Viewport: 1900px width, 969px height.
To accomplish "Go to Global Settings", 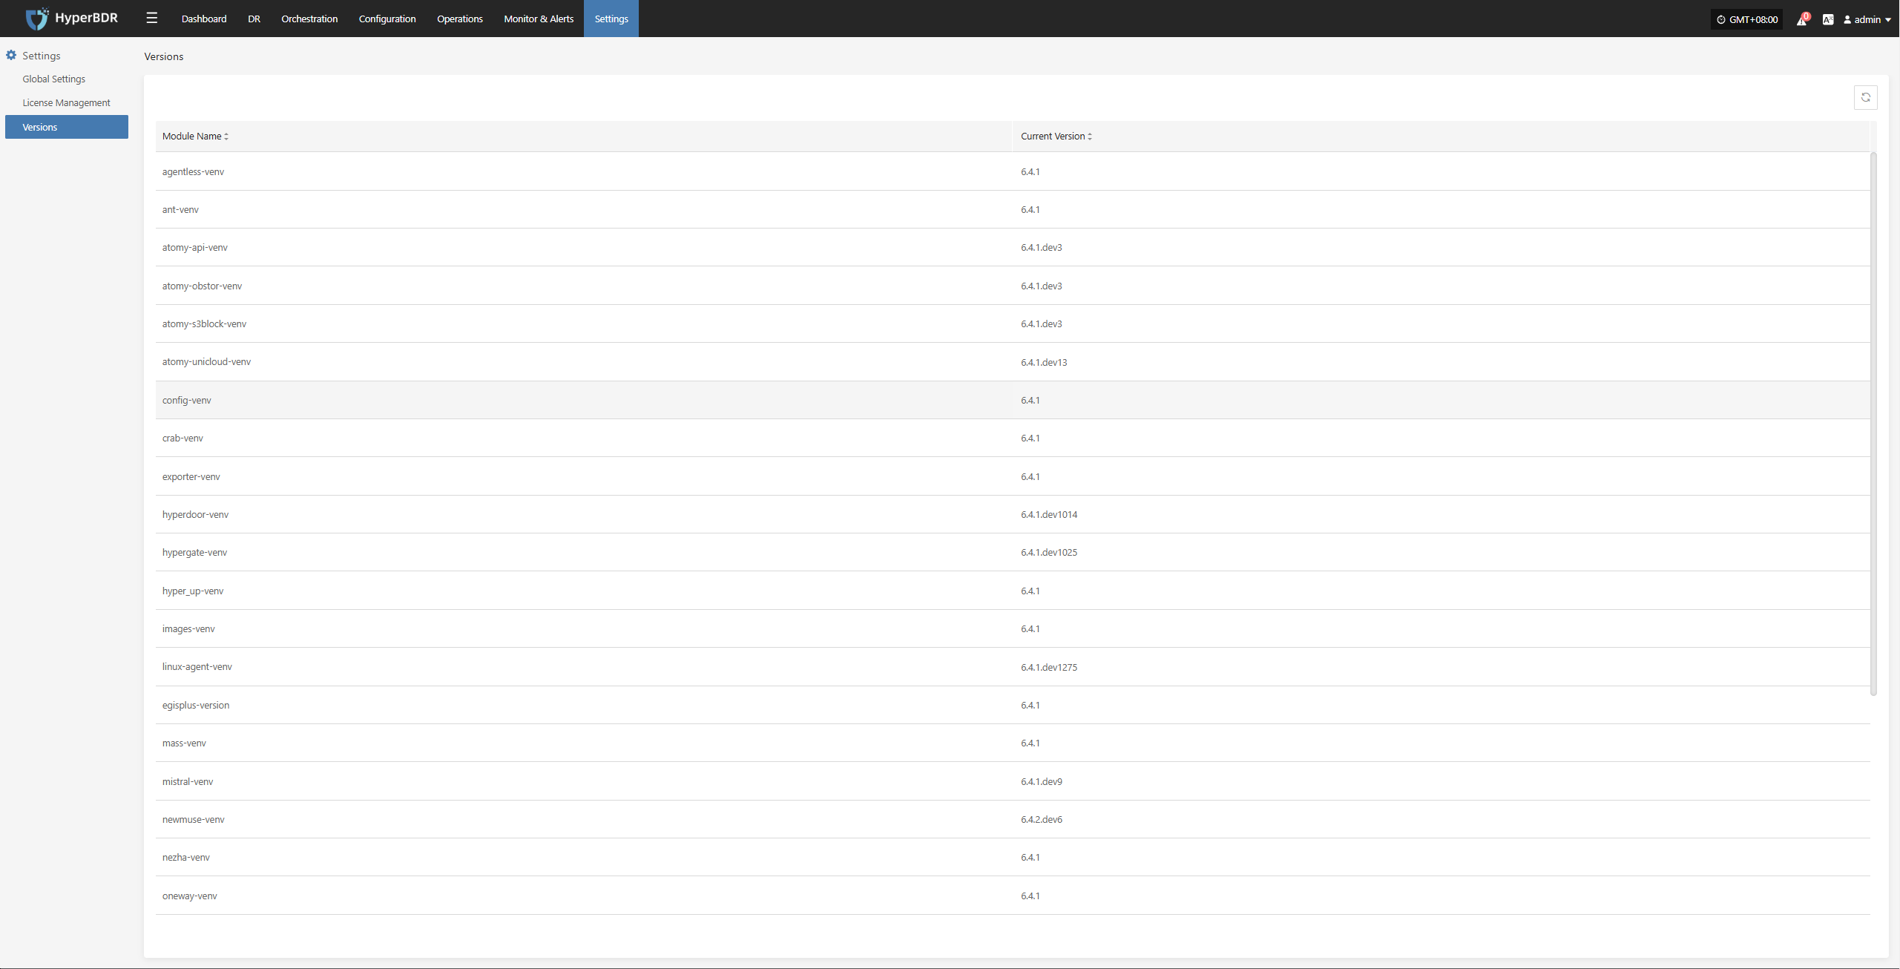I will coord(54,79).
